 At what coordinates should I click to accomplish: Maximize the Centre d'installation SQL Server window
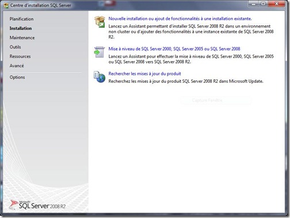pyautogui.click(x=264, y=4)
